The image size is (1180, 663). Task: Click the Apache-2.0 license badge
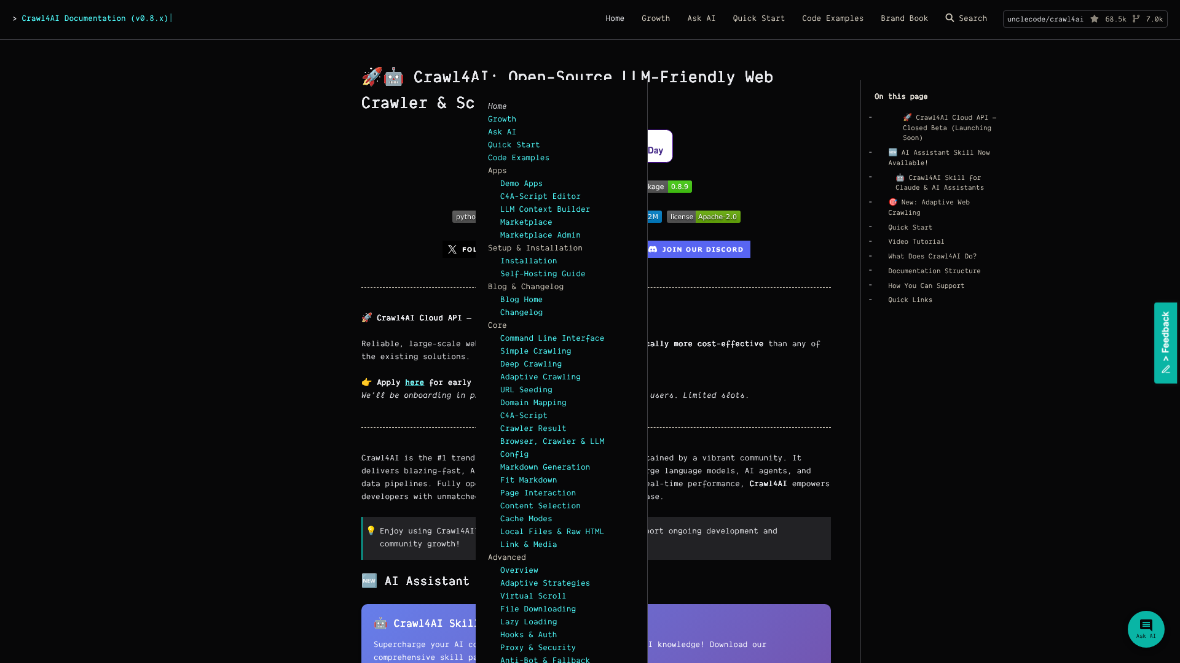tap(703, 217)
